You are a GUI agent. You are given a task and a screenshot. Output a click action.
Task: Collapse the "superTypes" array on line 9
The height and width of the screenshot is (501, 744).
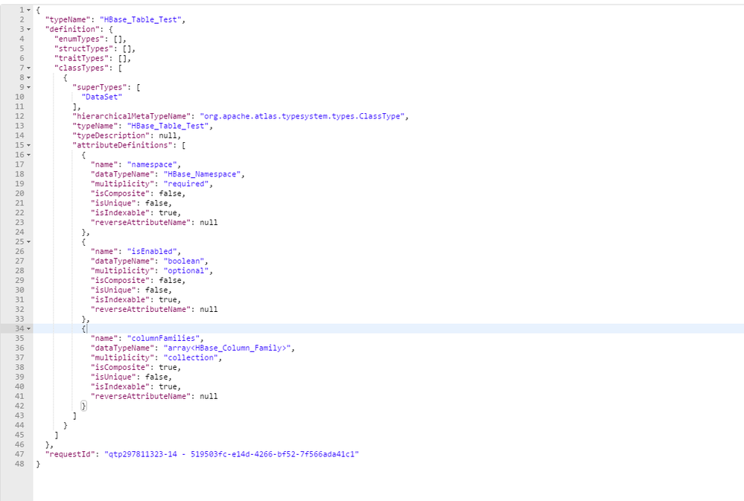[27, 87]
